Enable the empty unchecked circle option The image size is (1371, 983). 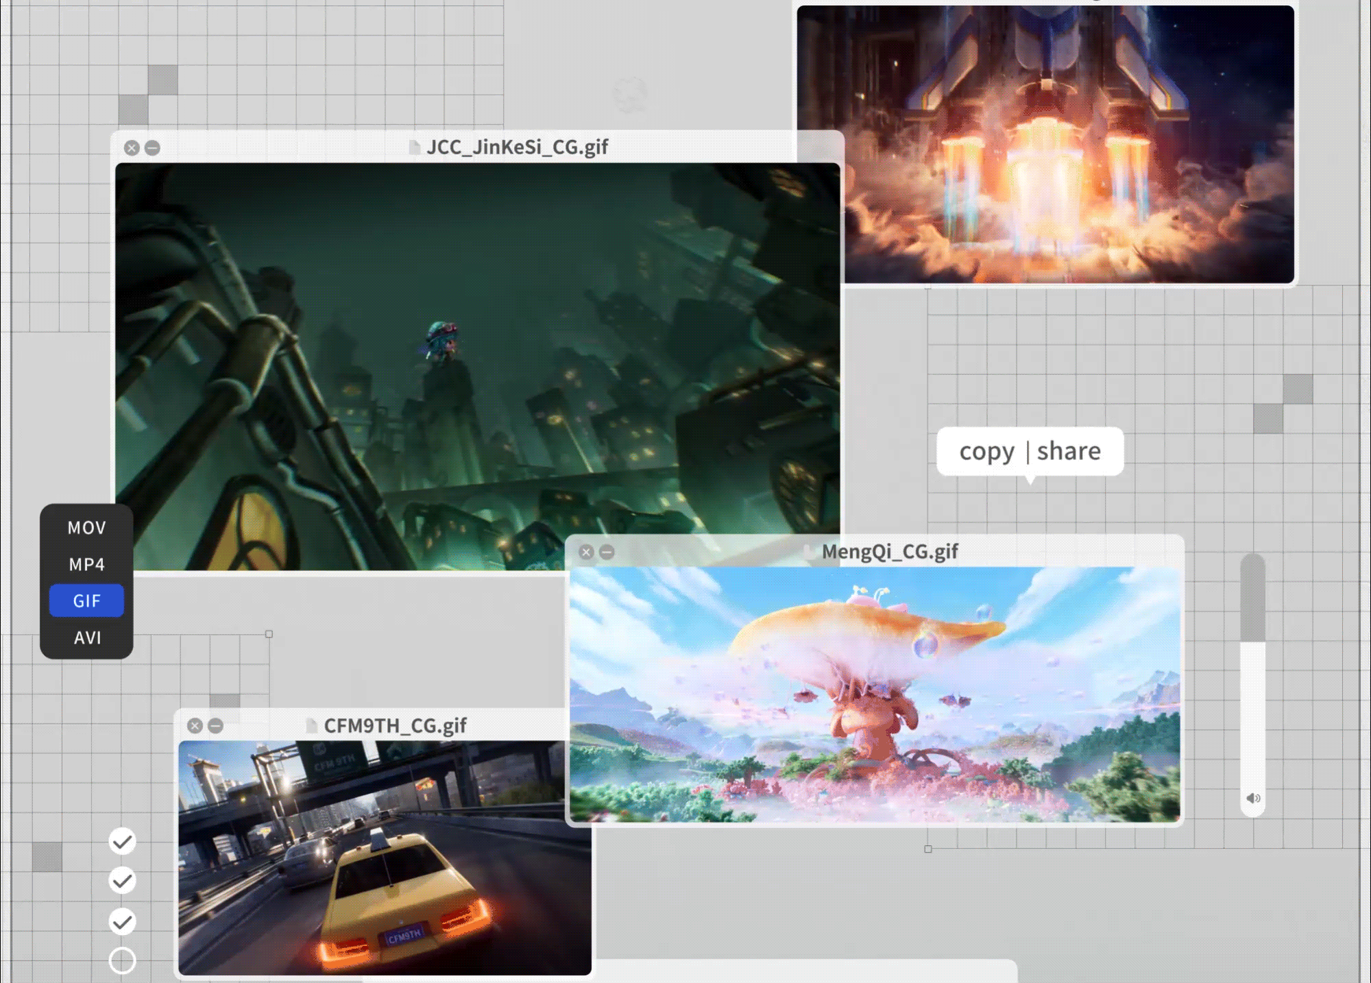pyautogui.click(x=122, y=960)
